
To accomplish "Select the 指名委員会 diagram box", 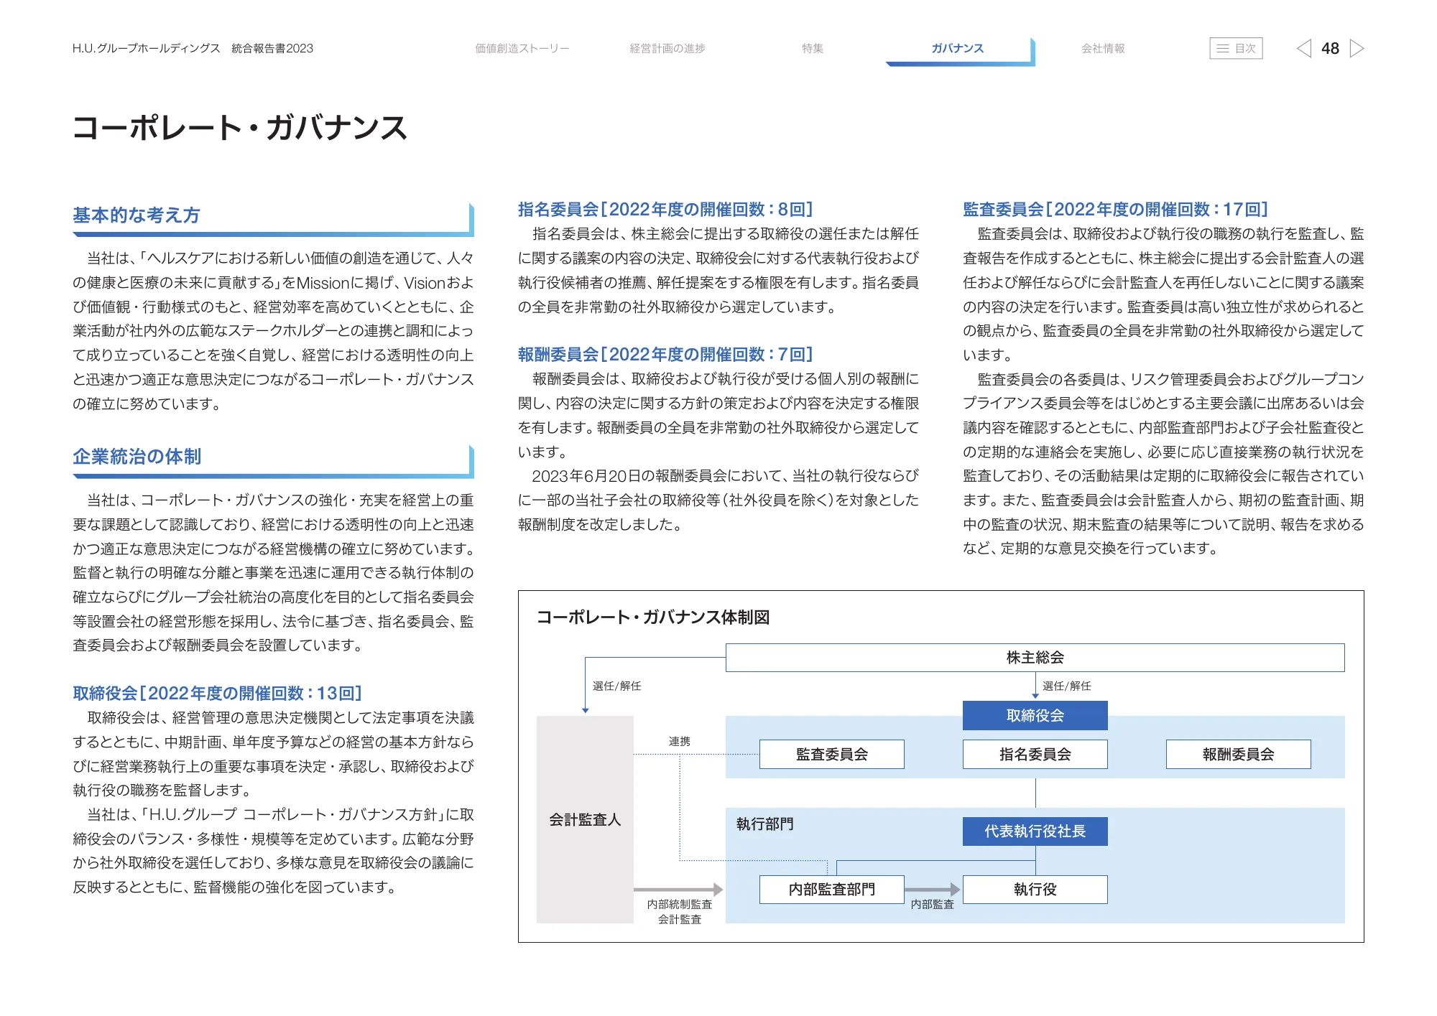I will point(1035,754).
